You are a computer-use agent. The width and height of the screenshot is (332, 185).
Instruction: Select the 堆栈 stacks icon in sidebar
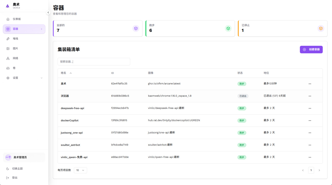[8, 39]
